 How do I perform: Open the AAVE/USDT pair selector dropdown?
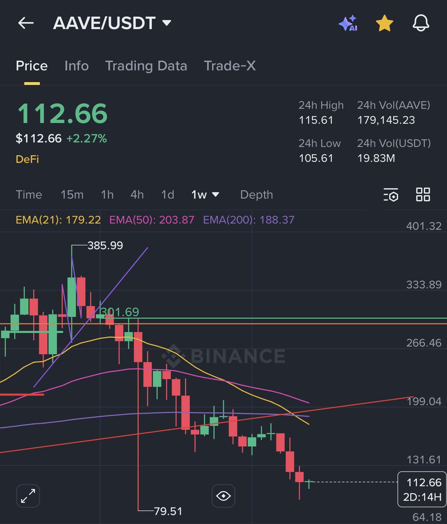112,23
